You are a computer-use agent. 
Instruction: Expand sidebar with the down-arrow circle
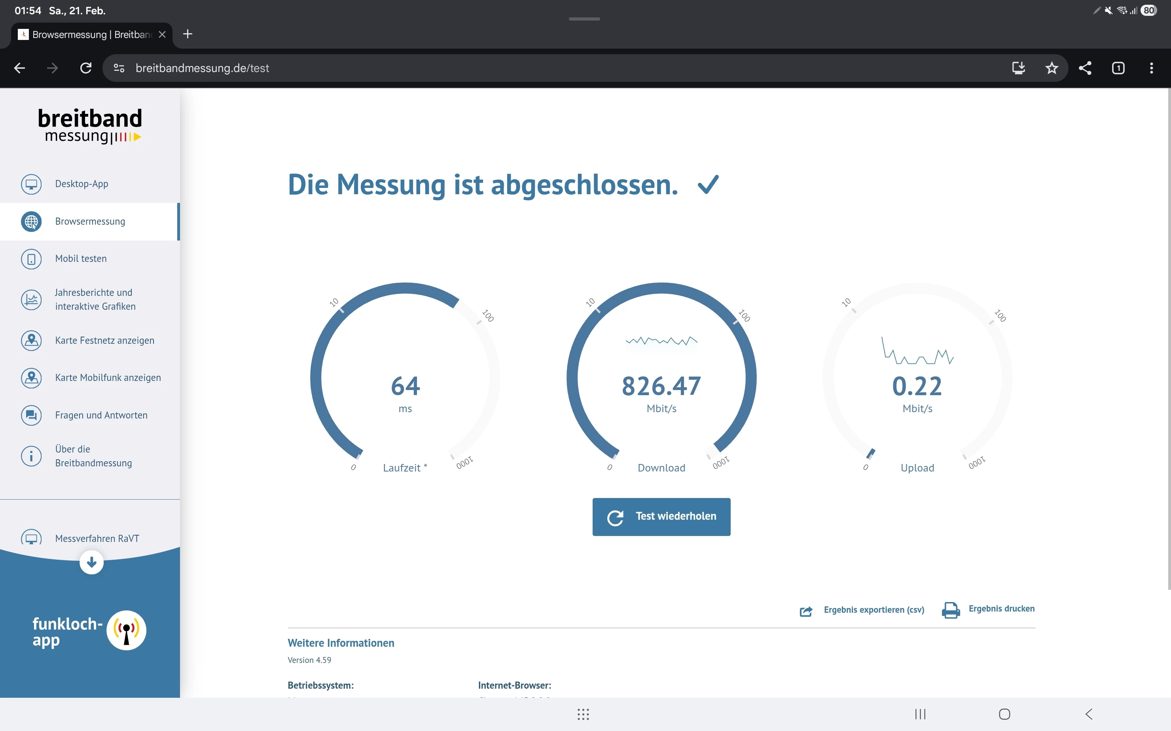pos(91,562)
